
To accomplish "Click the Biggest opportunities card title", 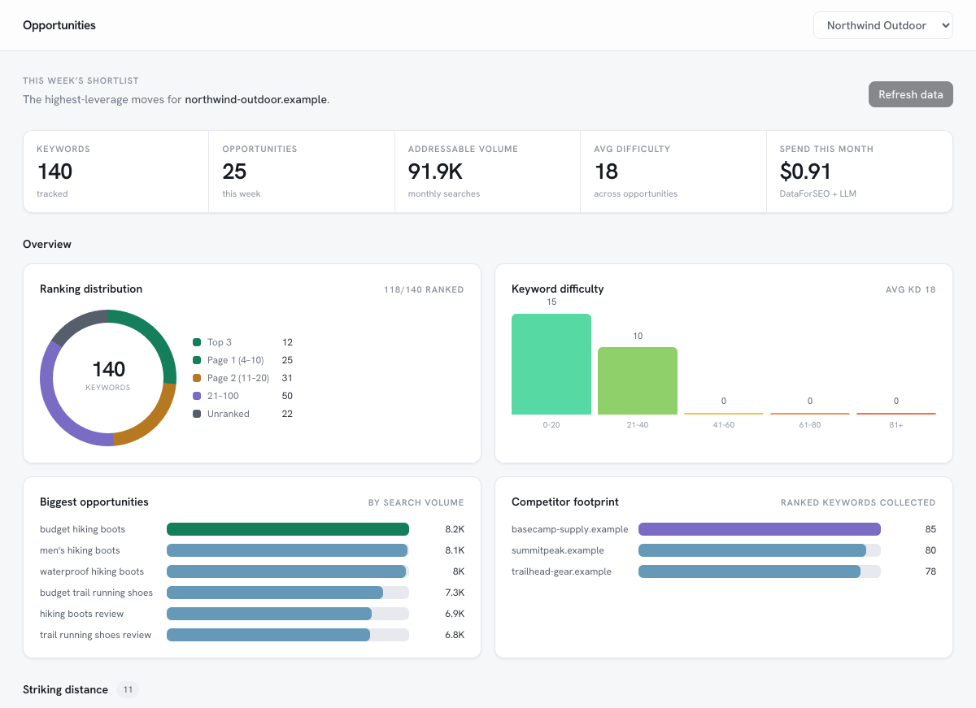I will [94, 502].
